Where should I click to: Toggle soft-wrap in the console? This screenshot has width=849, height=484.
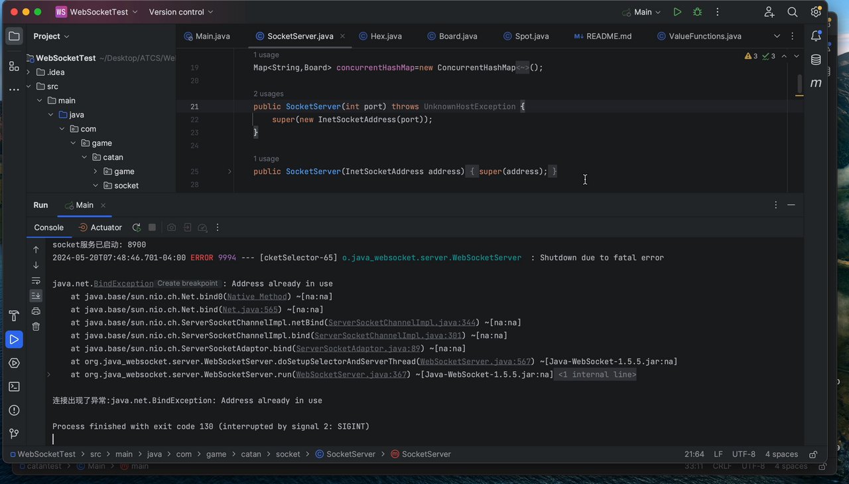point(36,280)
